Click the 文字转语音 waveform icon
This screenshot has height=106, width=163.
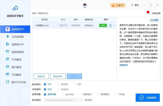8,37
